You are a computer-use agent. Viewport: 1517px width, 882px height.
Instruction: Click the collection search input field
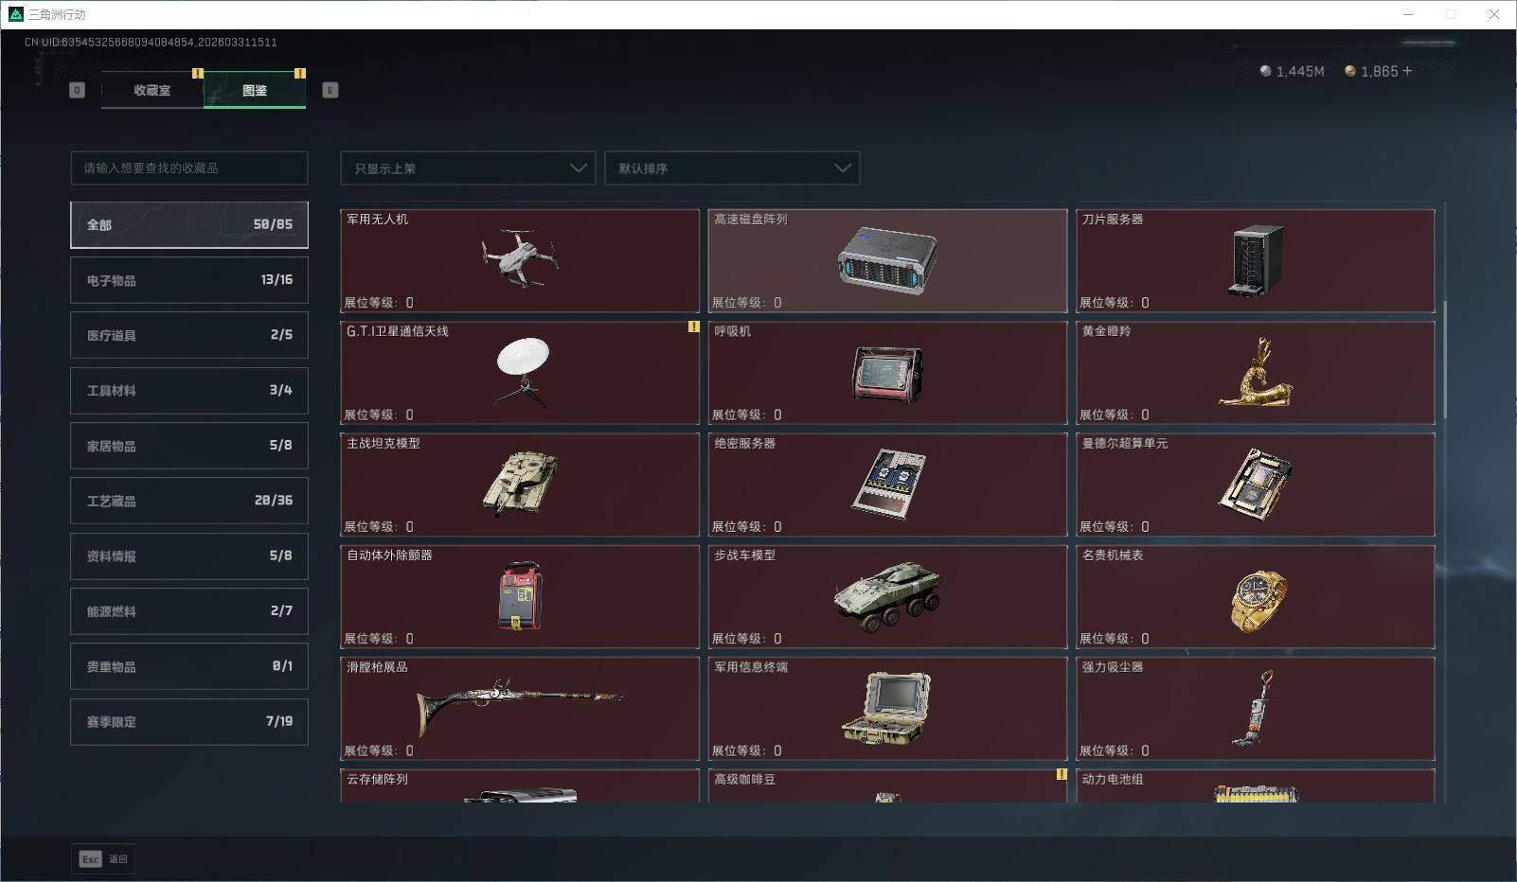188,168
